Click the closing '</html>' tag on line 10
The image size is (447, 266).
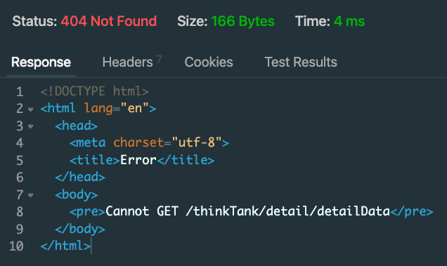point(65,246)
